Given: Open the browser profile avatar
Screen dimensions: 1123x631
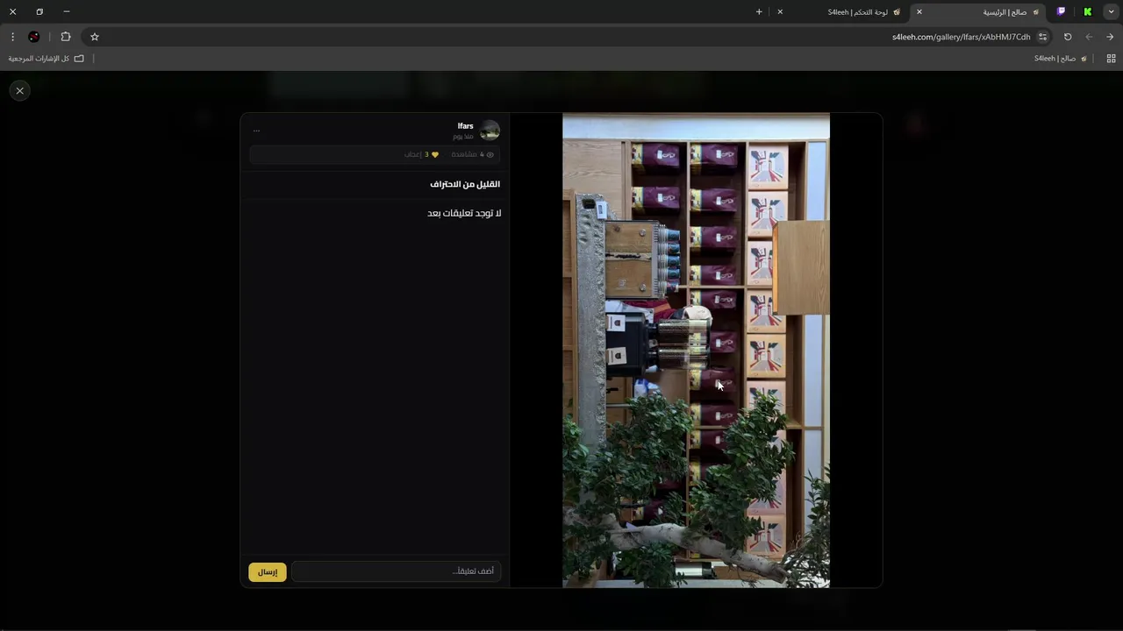Looking at the screenshot, I should tap(34, 37).
